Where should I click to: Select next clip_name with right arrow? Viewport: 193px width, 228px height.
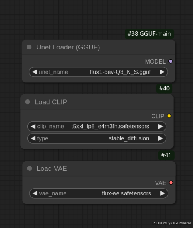coord(161,127)
